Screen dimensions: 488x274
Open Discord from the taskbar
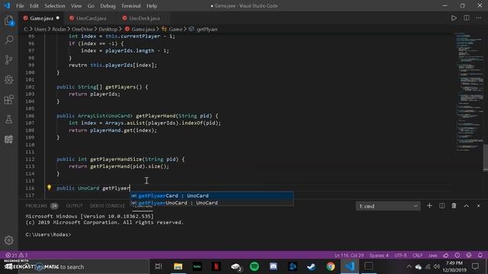pyautogui.click(x=273, y=266)
